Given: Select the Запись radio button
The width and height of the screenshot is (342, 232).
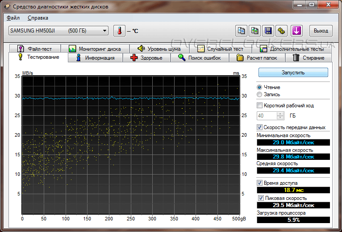Looking at the screenshot, I should pos(259,94).
